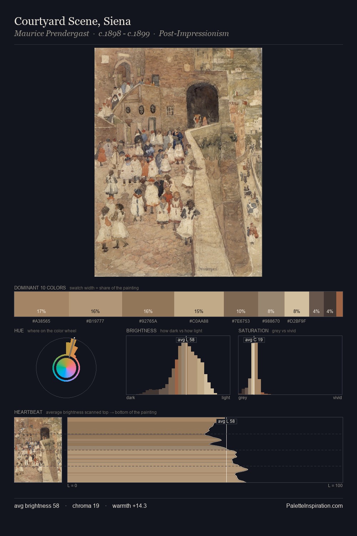Click the 'light' axis label
This screenshot has width=357, height=536.
[x=226, y=398]
